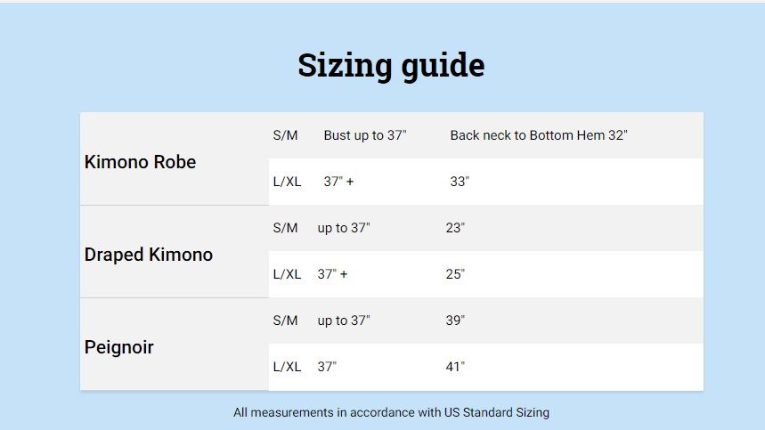
Task: Click Kimono Robe L/XL size cell
Action: pyautogui.click(x=287, y=182)
